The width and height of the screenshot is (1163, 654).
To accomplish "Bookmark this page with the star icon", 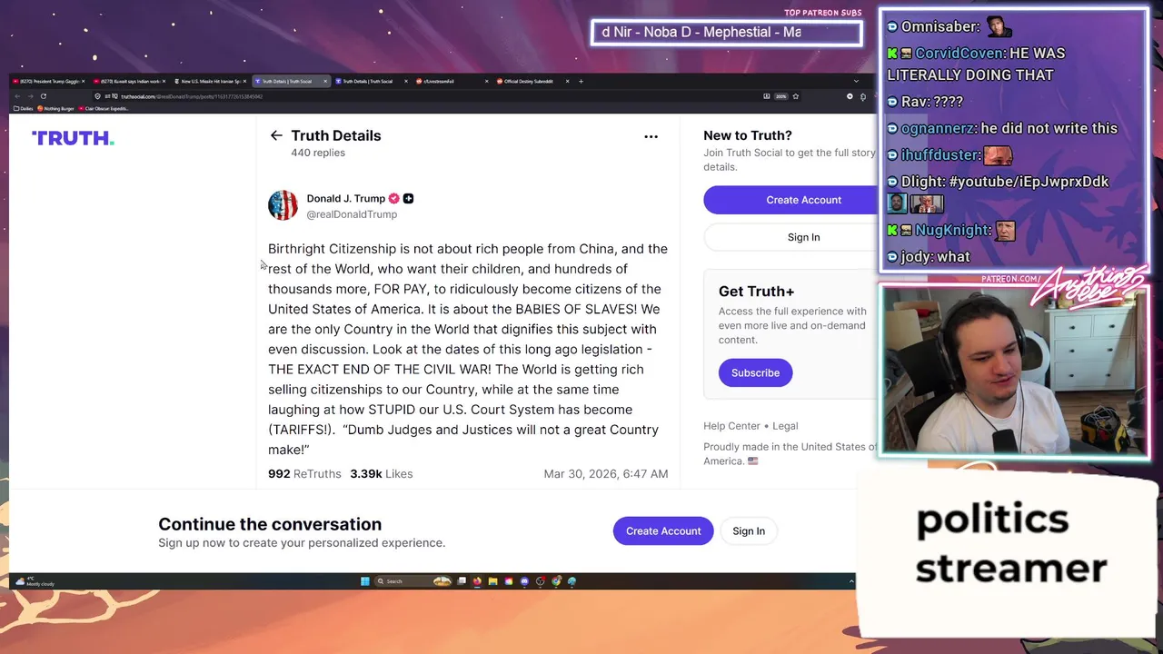I will pyautogui.click(x=795, y=96).
